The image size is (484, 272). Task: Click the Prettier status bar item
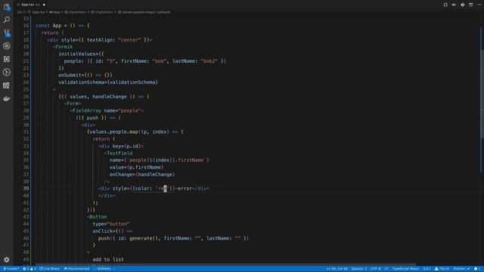tap(461, 269)
